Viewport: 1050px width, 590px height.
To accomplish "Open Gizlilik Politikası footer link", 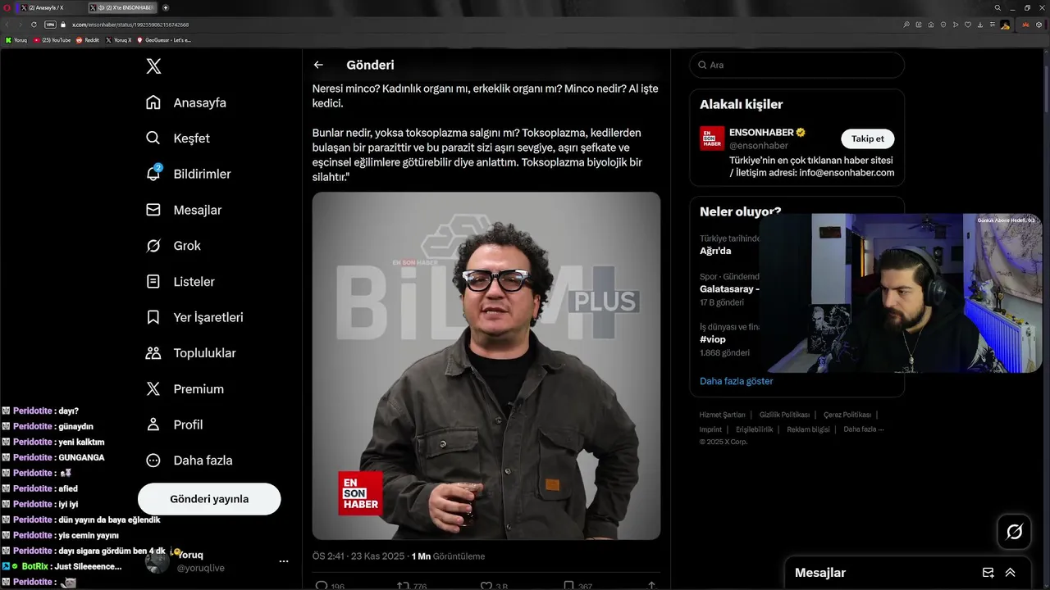I will (784, 415).
